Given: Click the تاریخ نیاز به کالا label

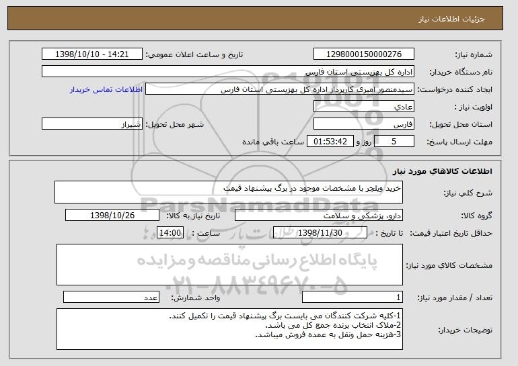Looking at the screenshot, I should click(193, 216).
